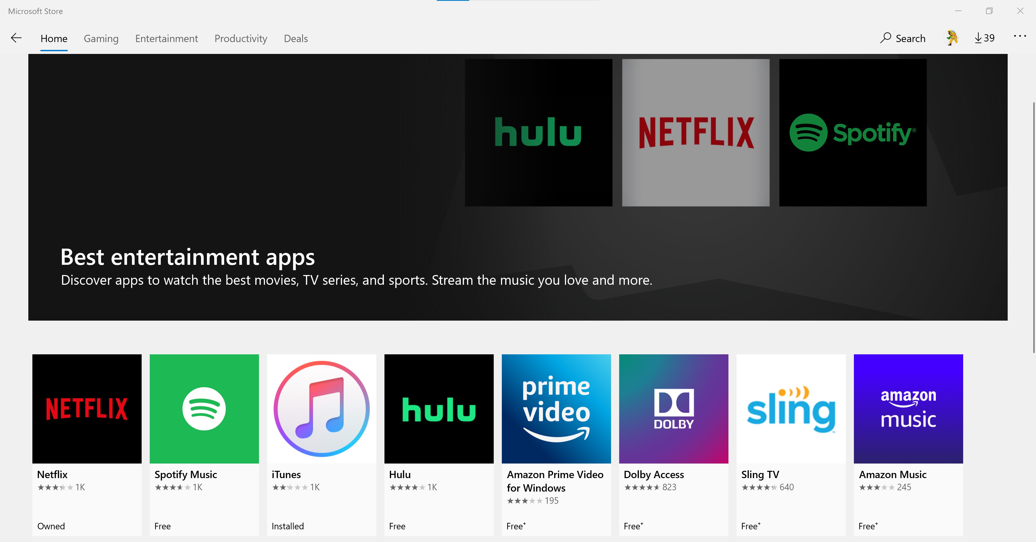Open the Dolby Access app icon
This screenshot has height=542, width=1036.
(674, 409)
